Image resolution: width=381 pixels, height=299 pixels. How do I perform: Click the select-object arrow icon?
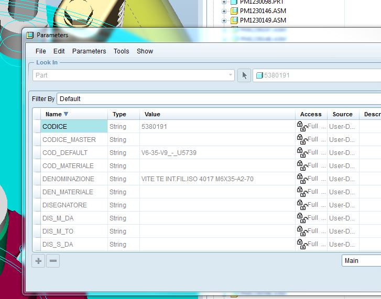click(244, 75)
